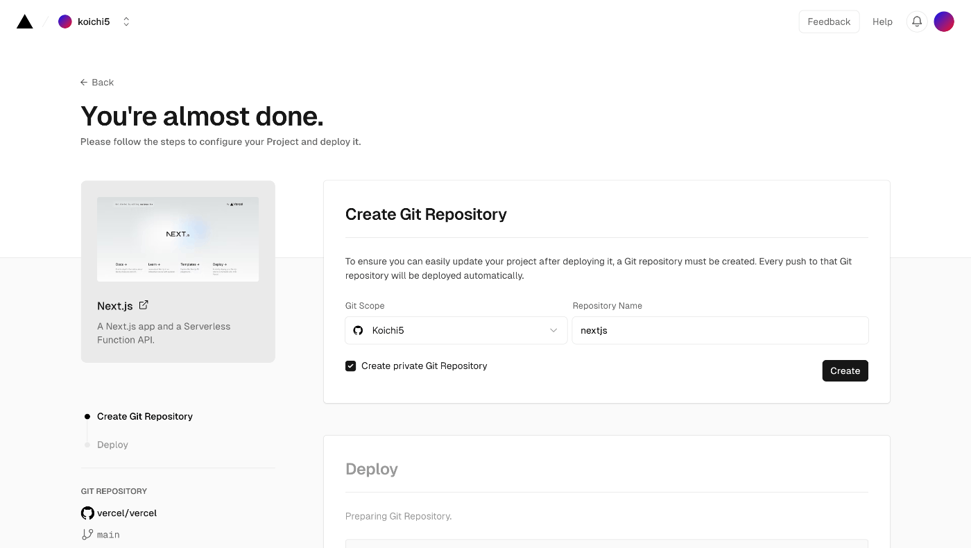Uncheck Create private Git Repository
The image size is (971, 548).
[x=351, y=366]
